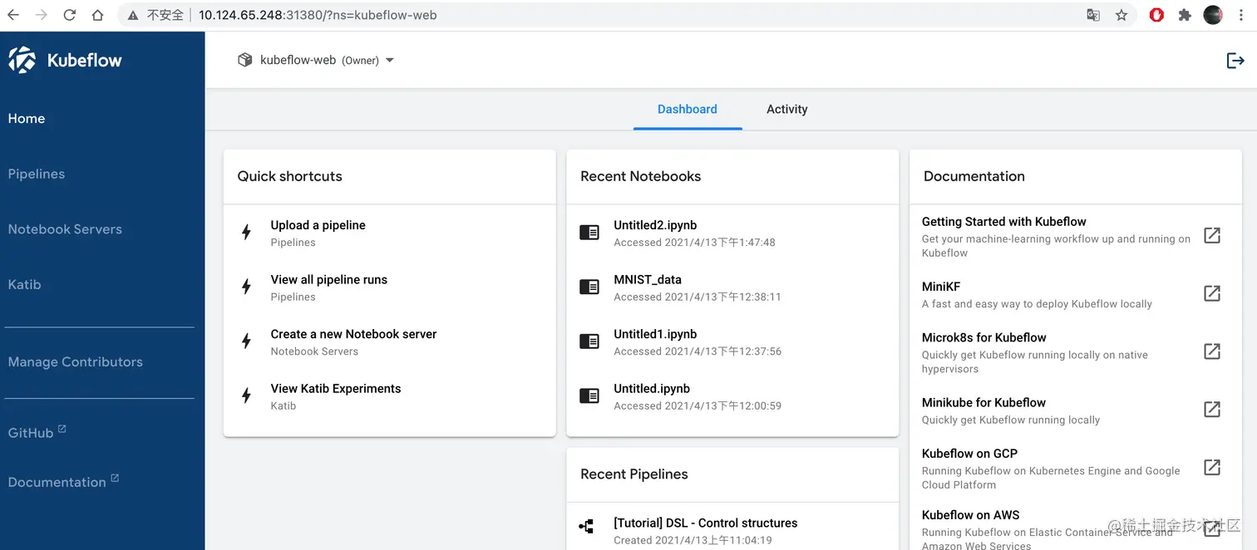The width and height of the screenshot is (1257, 550).
Task: Click the notebook icon beside Untitled2.ipynb
Action: 589,233
